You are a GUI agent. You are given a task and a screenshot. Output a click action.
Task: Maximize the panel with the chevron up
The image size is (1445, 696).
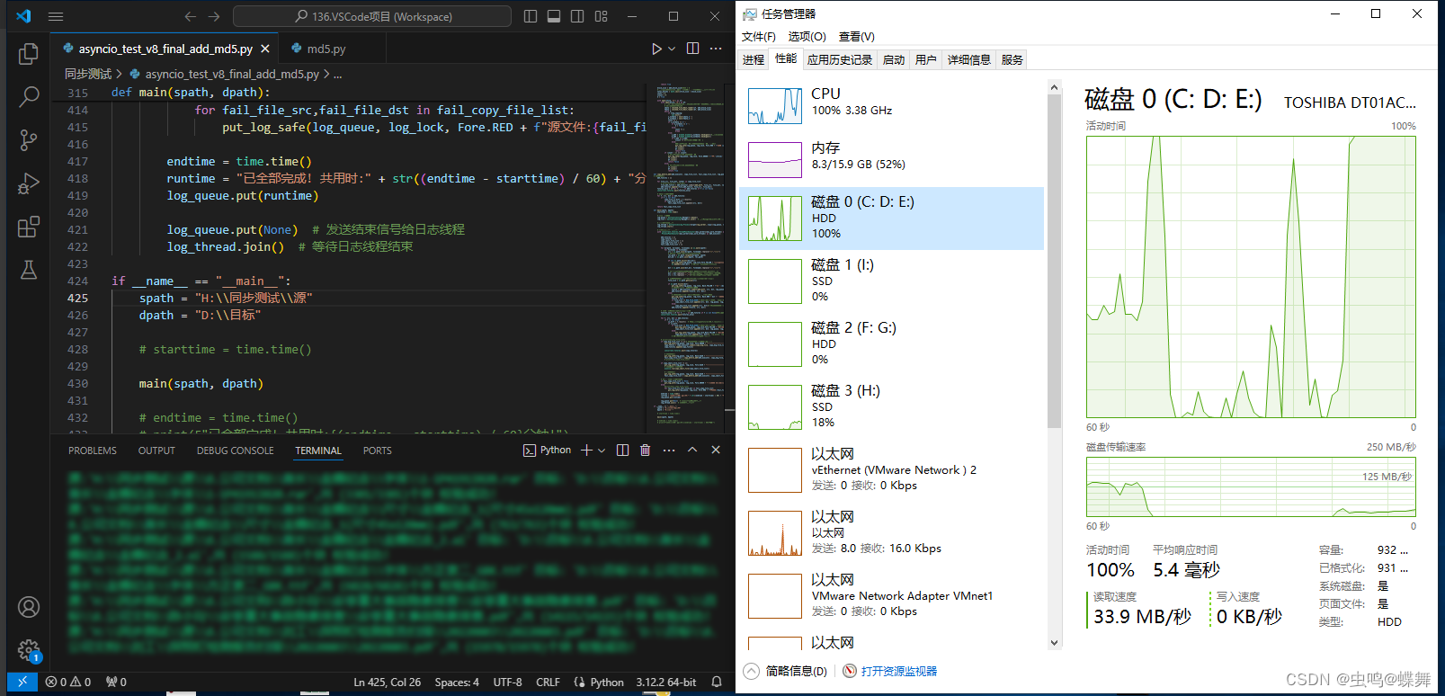692,450
